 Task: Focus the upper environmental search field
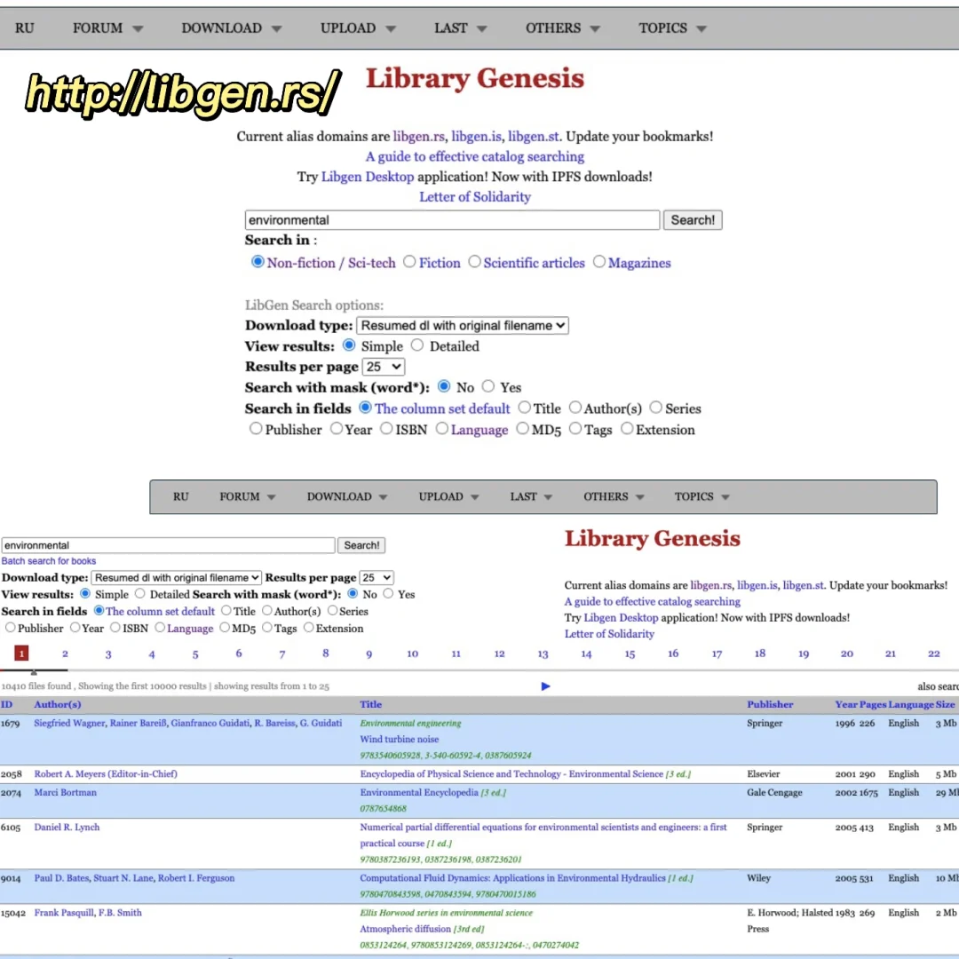(x=452, y=220)
